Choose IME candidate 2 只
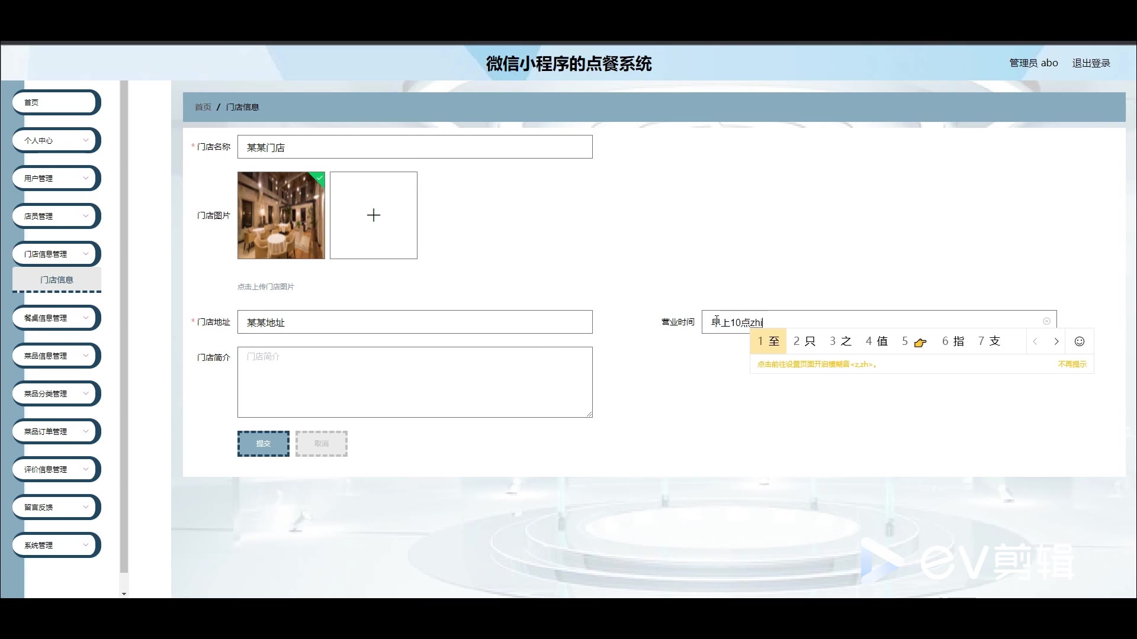1137x639 pixels. (x=804, y=341)
